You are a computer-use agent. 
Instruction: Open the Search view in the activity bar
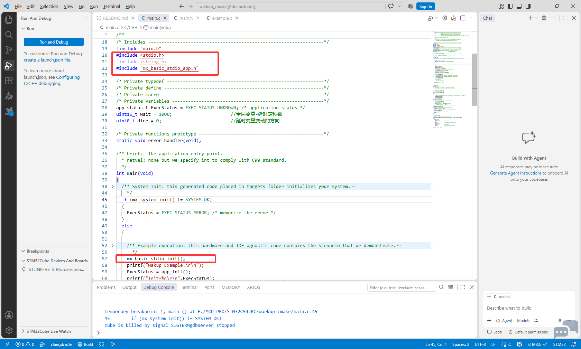(x=9, y=35)
